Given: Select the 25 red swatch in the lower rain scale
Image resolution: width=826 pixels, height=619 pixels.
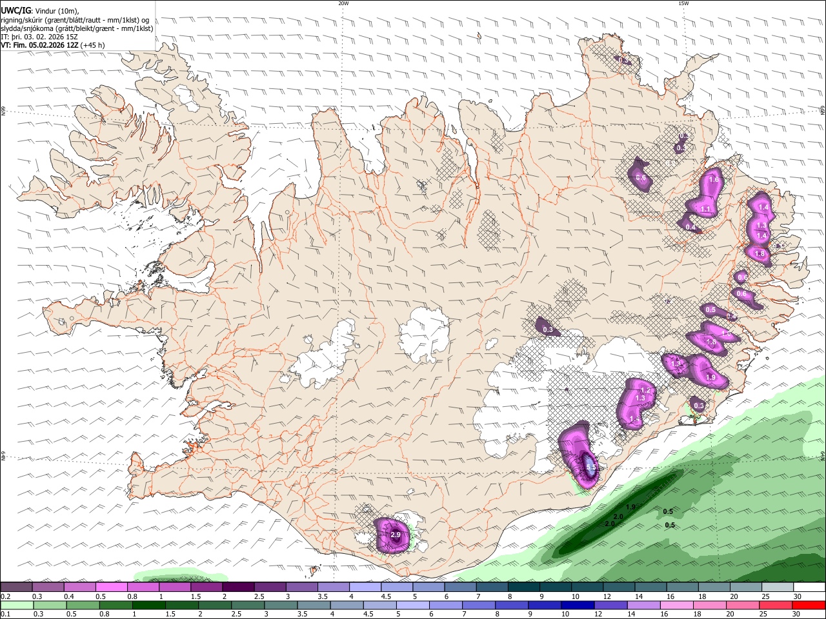Looking at the screenshot, I should tap(775, 605).
